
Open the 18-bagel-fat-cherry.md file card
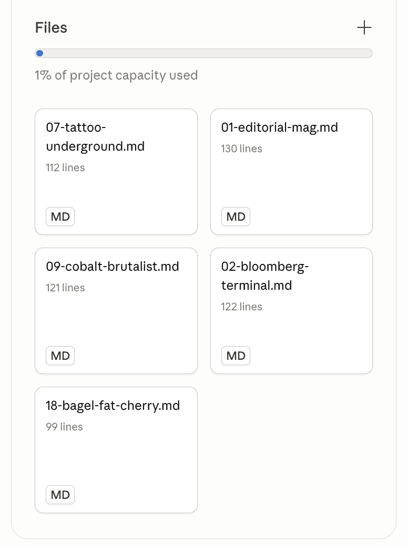pos(116,450)
